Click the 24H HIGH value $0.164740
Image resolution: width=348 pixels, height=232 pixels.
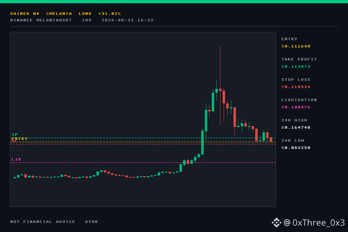pyautogui.click(x=296, y=128)
